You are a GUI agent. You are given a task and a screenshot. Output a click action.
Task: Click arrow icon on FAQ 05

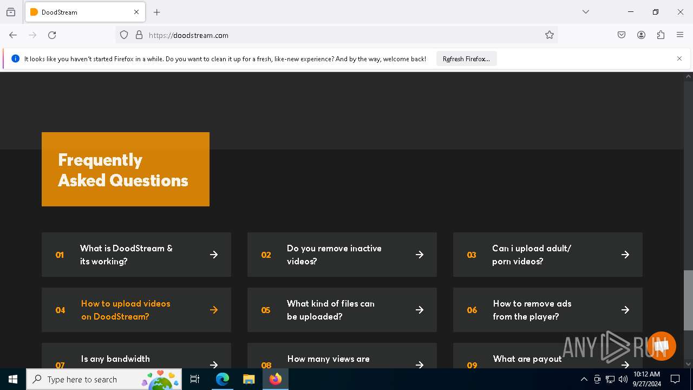coord(420,310)
